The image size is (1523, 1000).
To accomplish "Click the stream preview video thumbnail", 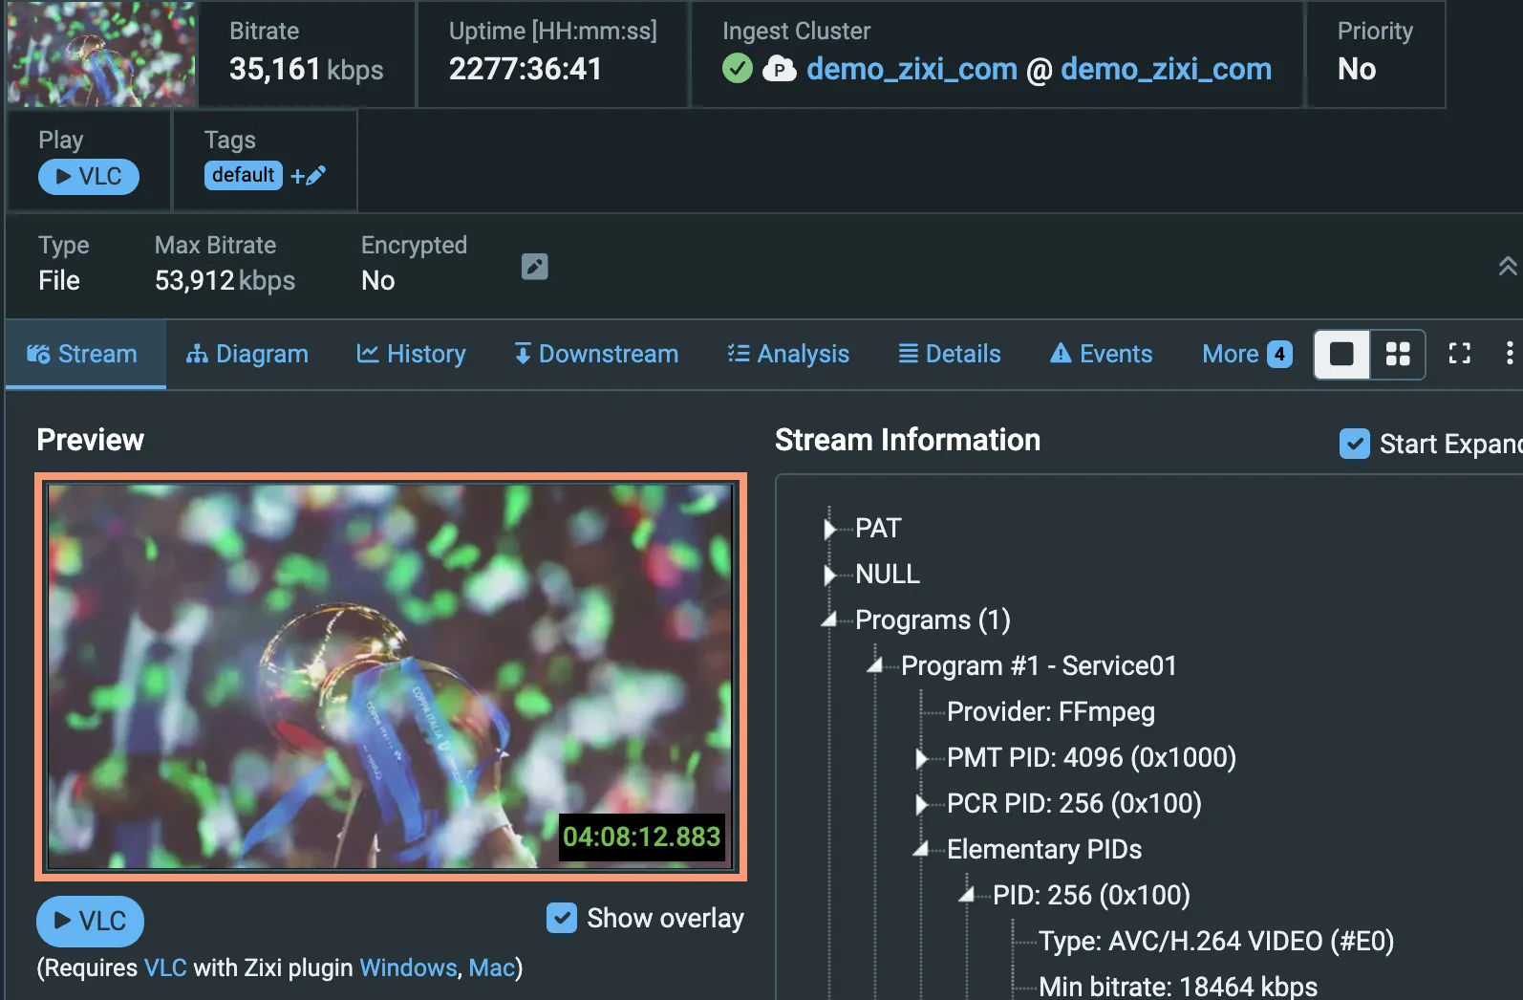I will [x=391, y=677].
